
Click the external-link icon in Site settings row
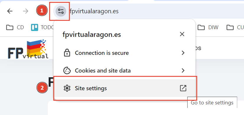[183, 88]
